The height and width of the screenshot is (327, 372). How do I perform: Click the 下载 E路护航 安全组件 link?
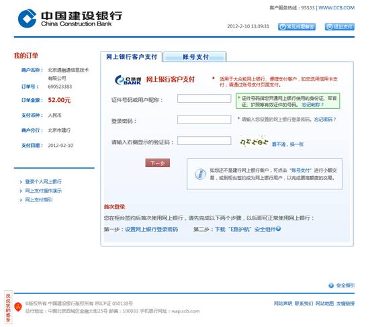click(245, 229)
